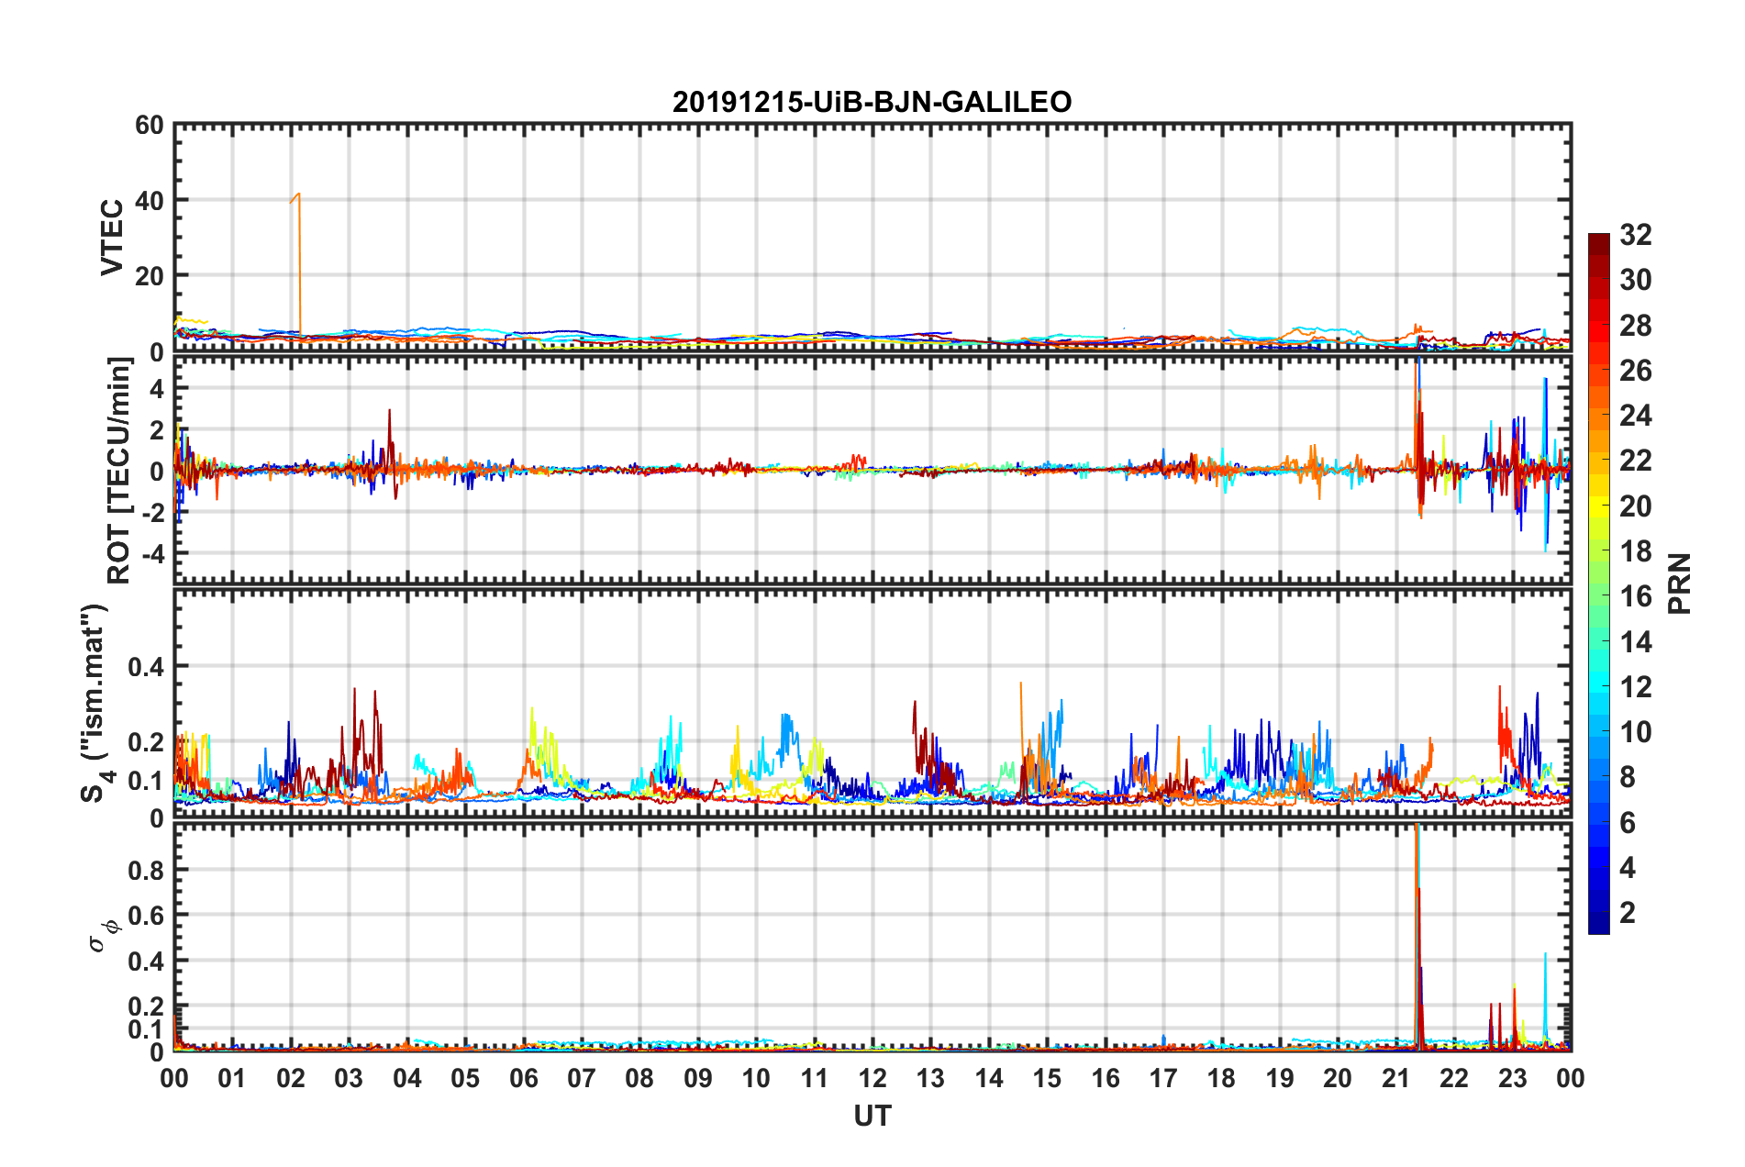Click the "ROT [TECU/min]" axis label

119,471
